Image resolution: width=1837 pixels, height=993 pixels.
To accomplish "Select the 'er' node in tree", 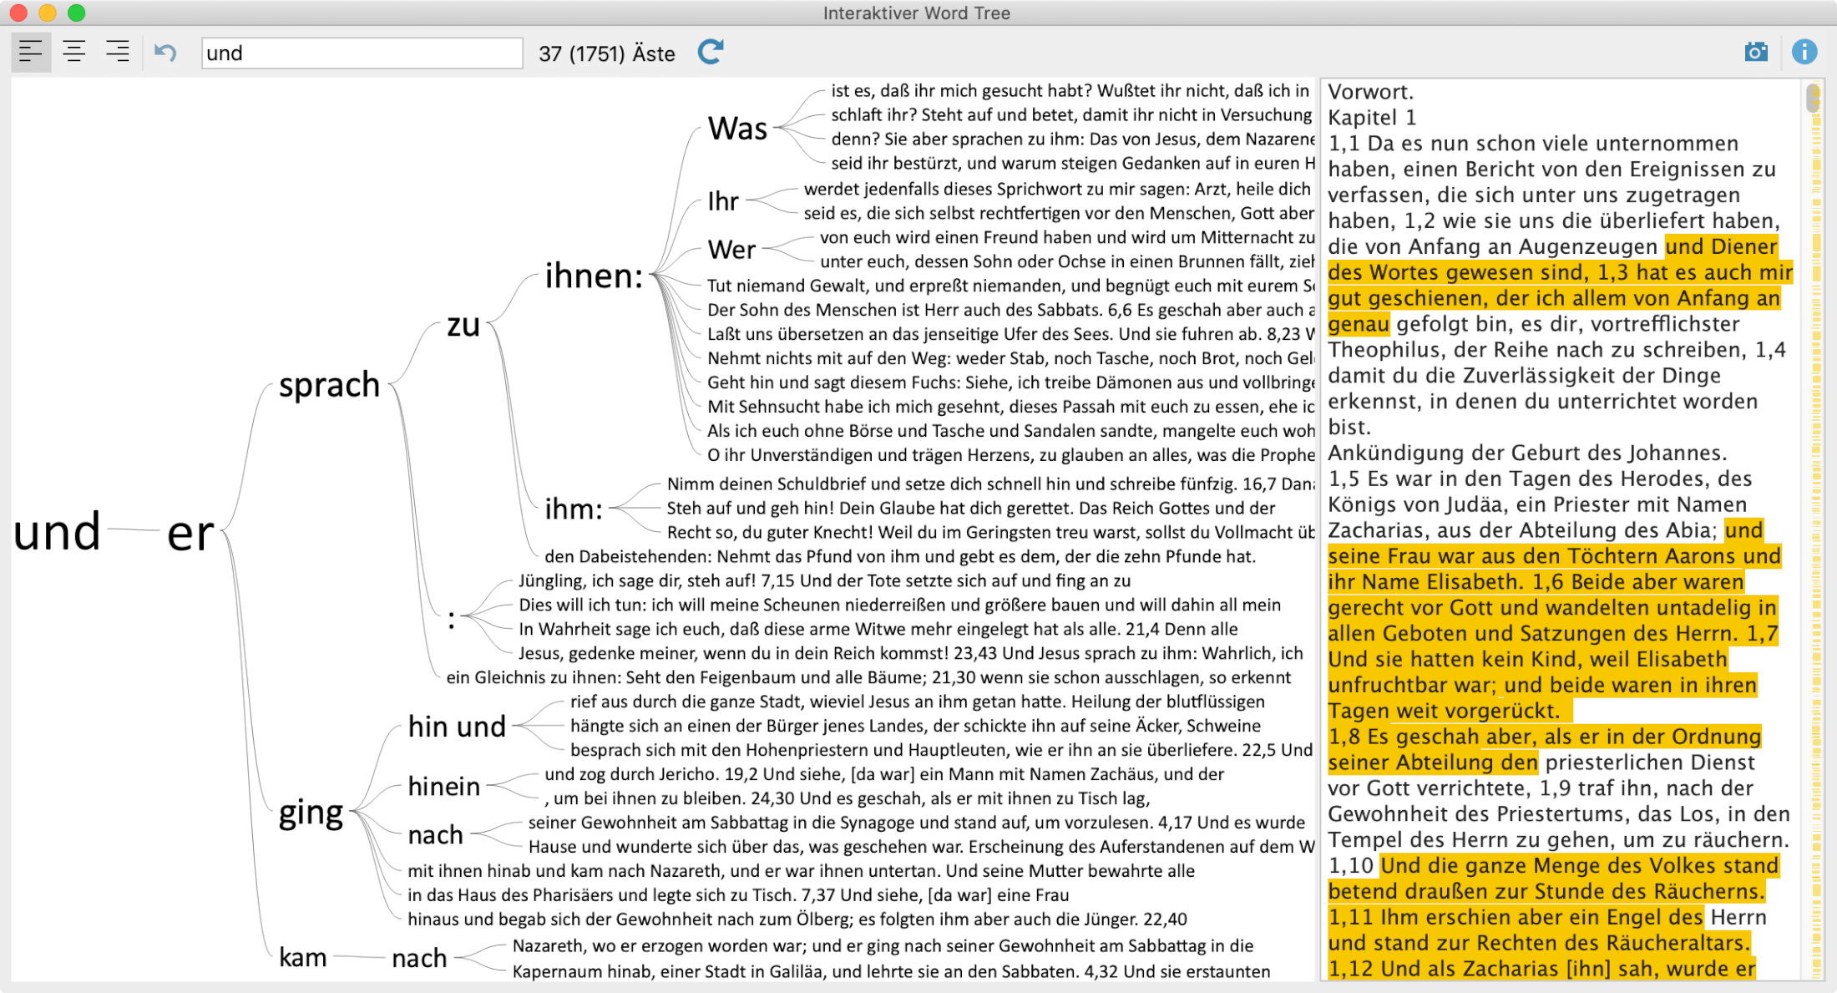I will tap(190, 533).
